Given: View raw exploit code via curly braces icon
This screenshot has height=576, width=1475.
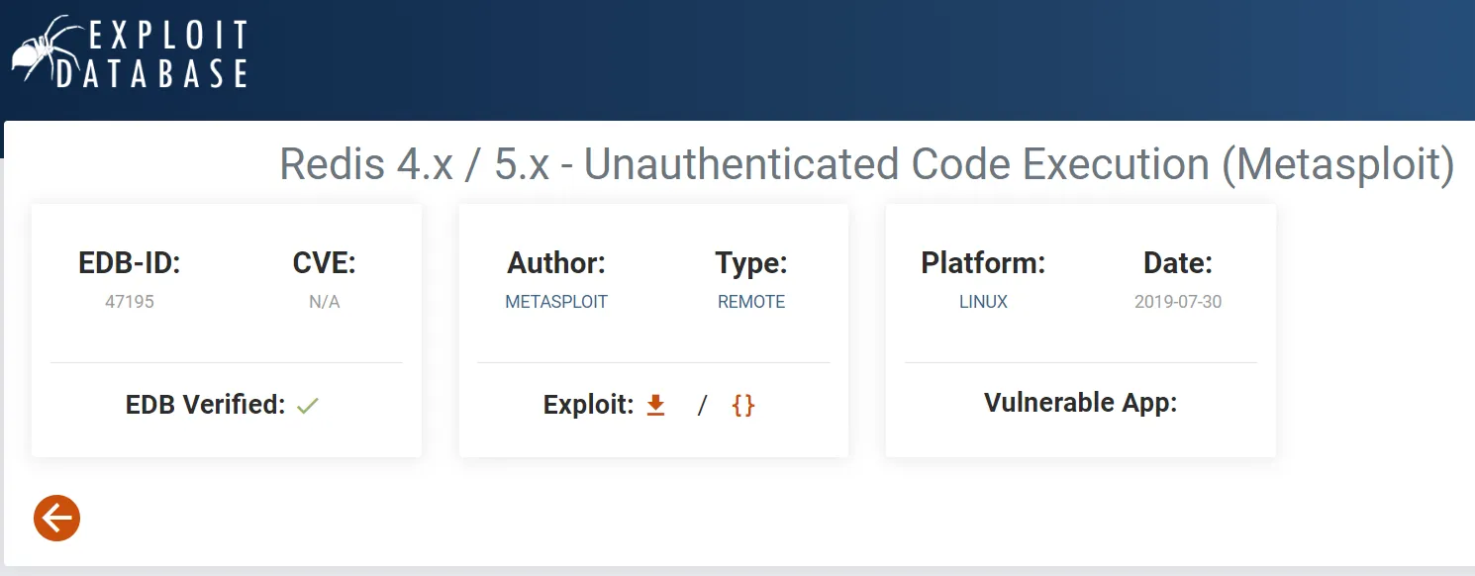Looking at the screenshot, I should point(742,405).
